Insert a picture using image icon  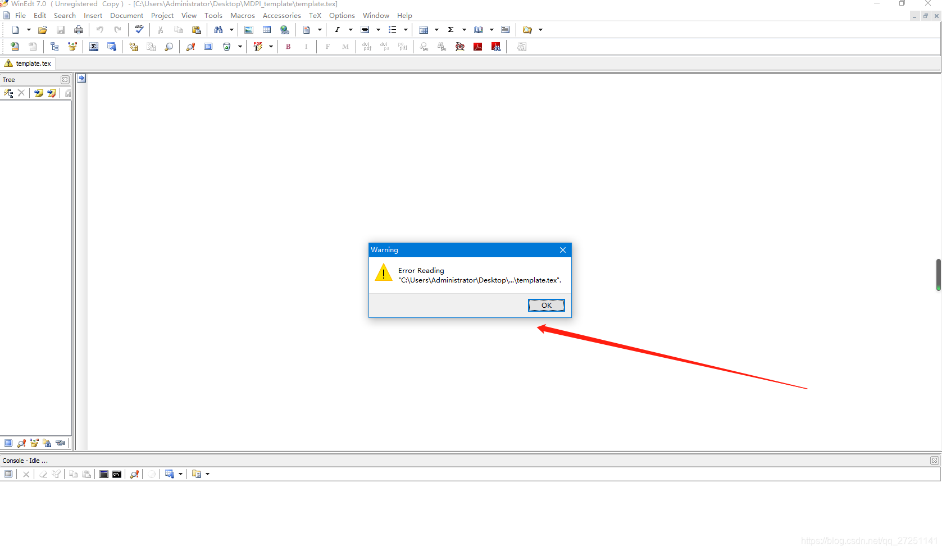[x=249, y=30]
